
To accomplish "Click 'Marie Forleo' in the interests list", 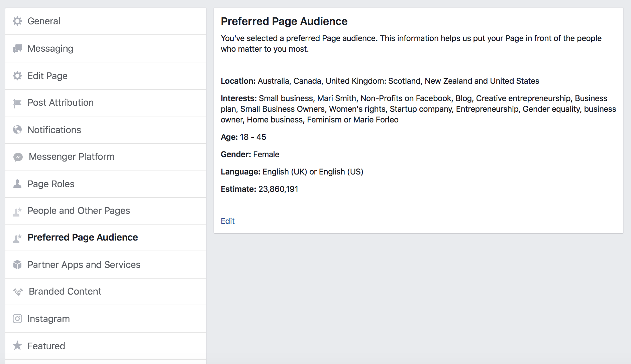I will [x=376, y=119].
